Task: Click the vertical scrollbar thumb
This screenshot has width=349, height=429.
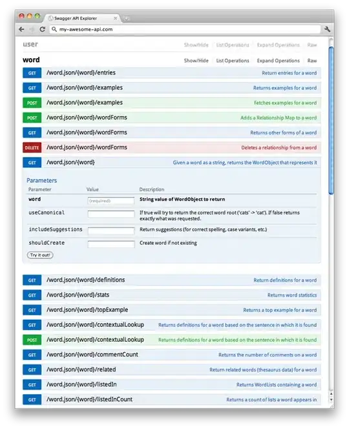Action: (x=331, y=120)
